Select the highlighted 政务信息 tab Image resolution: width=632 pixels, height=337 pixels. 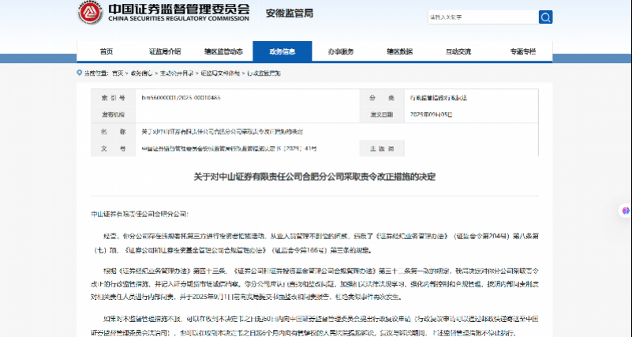coord(282,51)
